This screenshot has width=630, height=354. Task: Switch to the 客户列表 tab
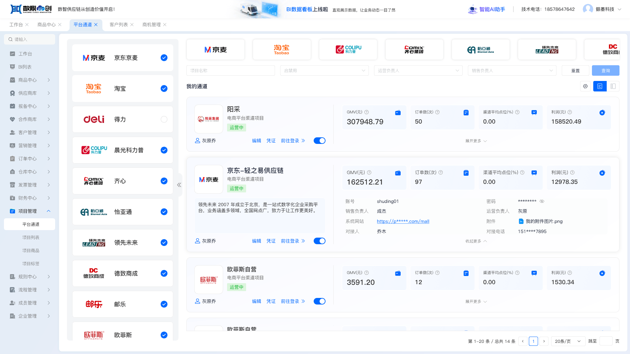tap(119, 25)
